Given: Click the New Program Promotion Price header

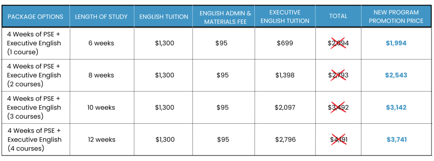Looking at the screenshot, I should [396, 16].
